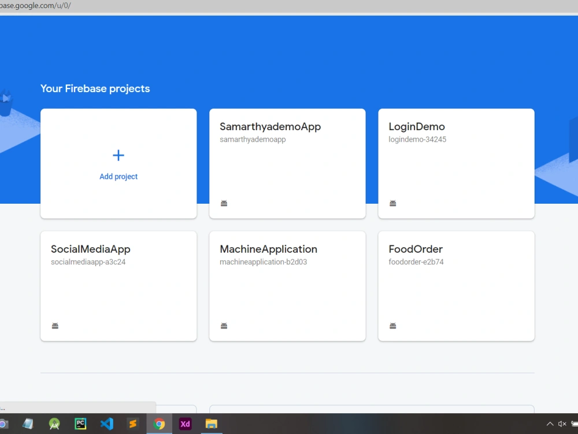Open the SocialMediaApp project
This screenshot has width=578, height=434.
[x=118, y=286]
